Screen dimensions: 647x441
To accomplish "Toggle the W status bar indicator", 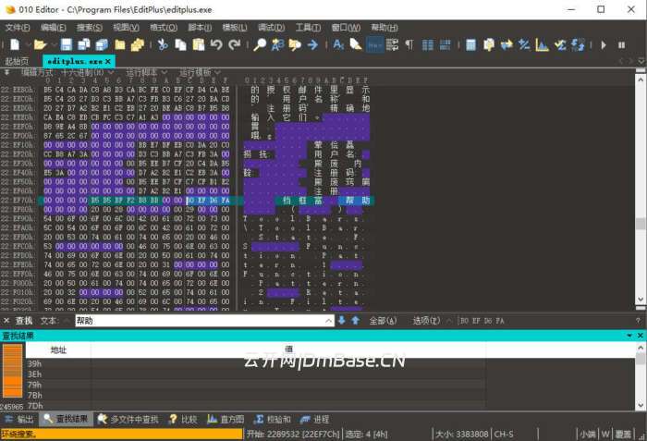I will click(x=605, y=434).
